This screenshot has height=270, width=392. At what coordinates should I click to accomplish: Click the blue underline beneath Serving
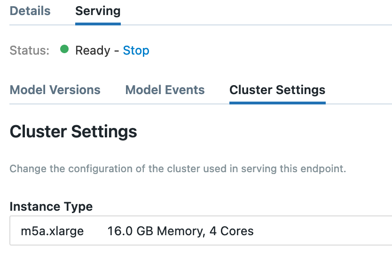(98, 23)
